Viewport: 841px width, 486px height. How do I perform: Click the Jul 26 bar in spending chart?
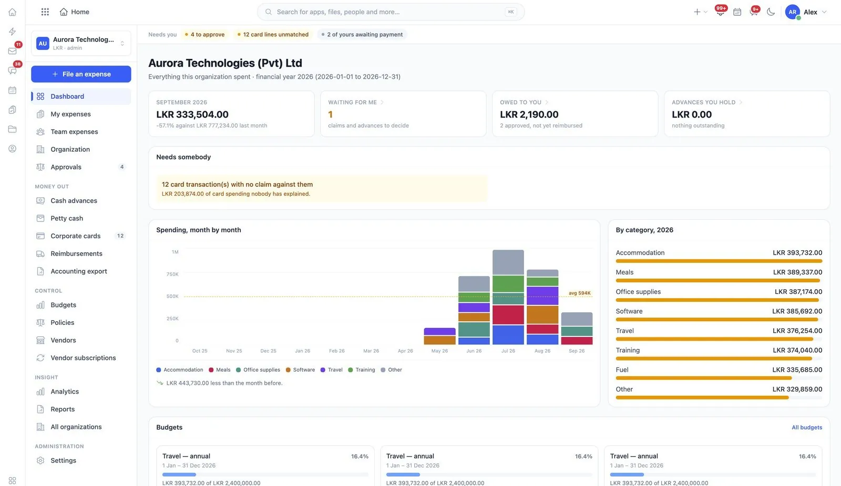(508, 297)
